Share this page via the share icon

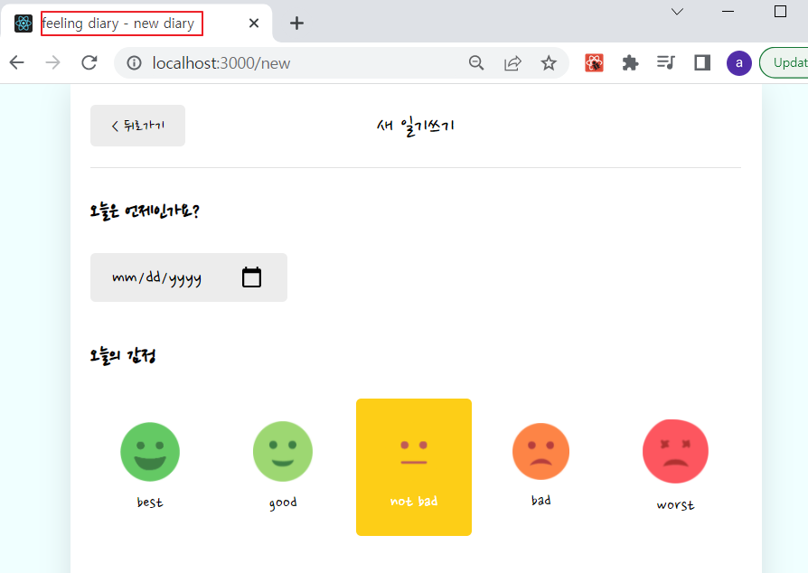512,63
